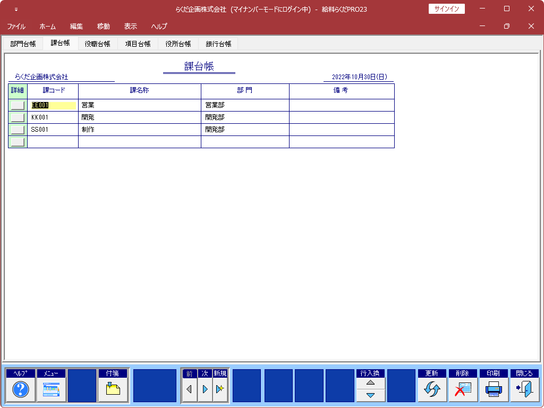Click the date 2022年10月30日(日)
Screen dimensions: 544x408
tap(360, 77)
